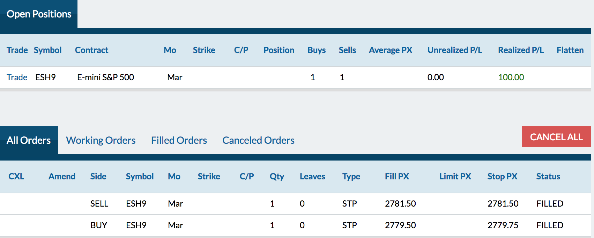This screenshot has width=594, height=238.
Task: Open the Working Orders tab
Action: pyautogui.click(x=101, y=140)
